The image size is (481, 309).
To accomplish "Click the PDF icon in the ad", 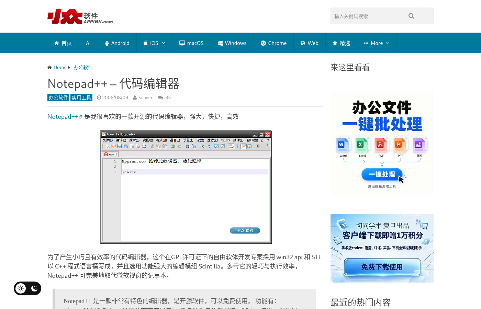I will (x=381, y=145).
